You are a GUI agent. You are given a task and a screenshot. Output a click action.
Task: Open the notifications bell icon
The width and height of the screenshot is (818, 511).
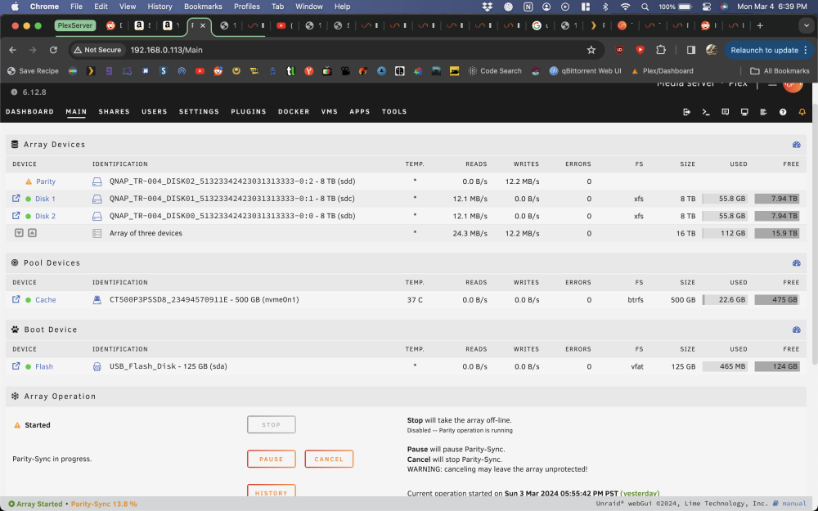coord(802,112)
